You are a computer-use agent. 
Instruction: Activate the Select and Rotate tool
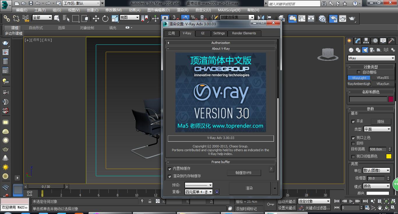(x=105, y=18)
